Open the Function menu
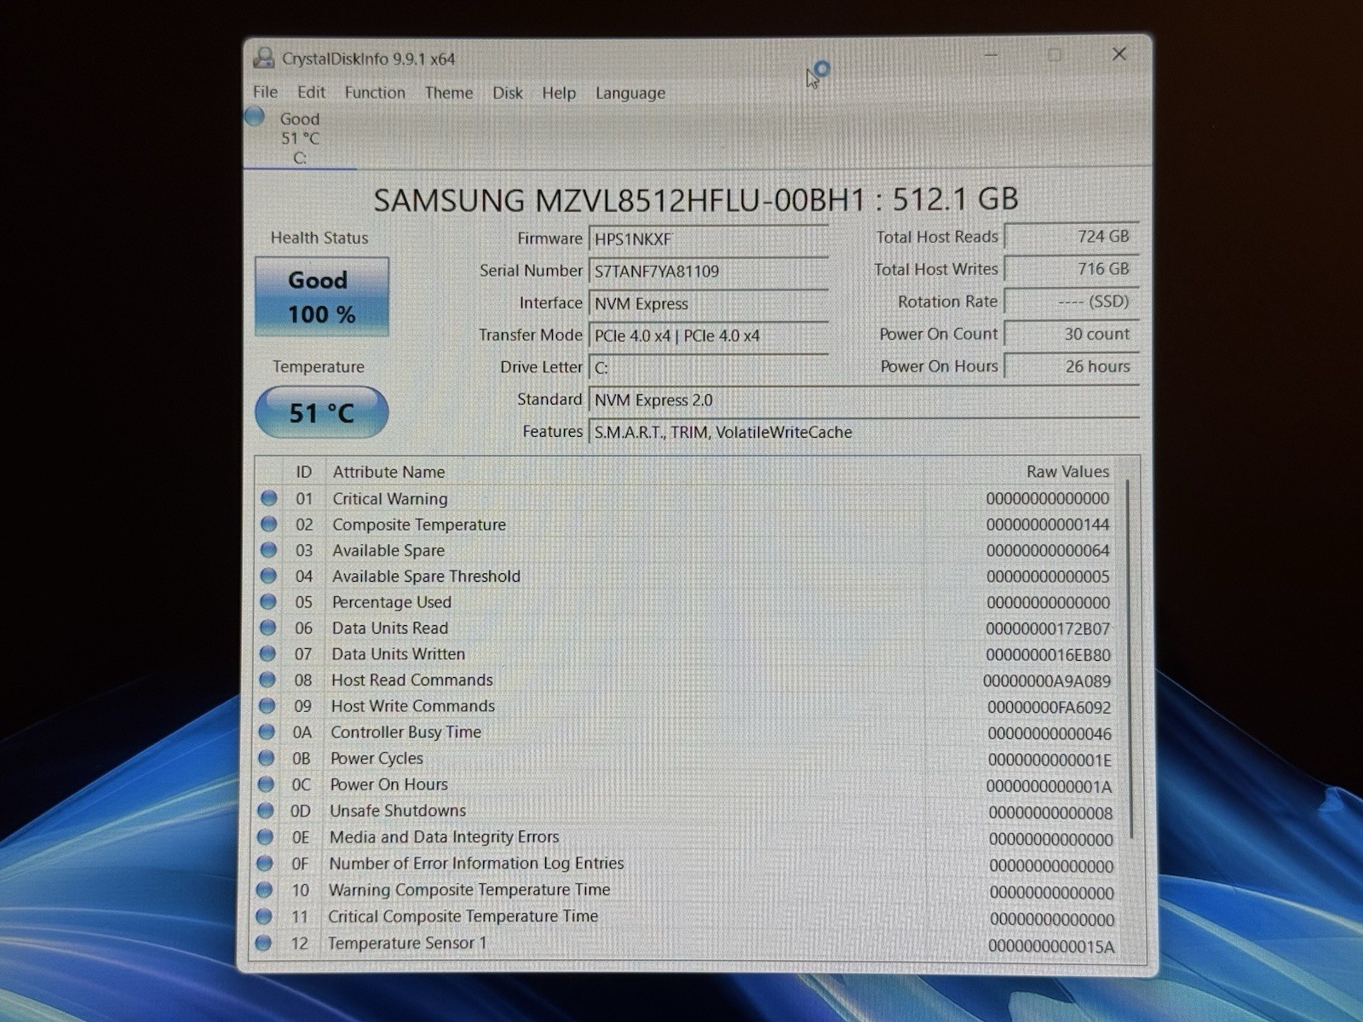Image resolution: width=1363 pixels, height=1022 pixels. [x=375, y=92]
